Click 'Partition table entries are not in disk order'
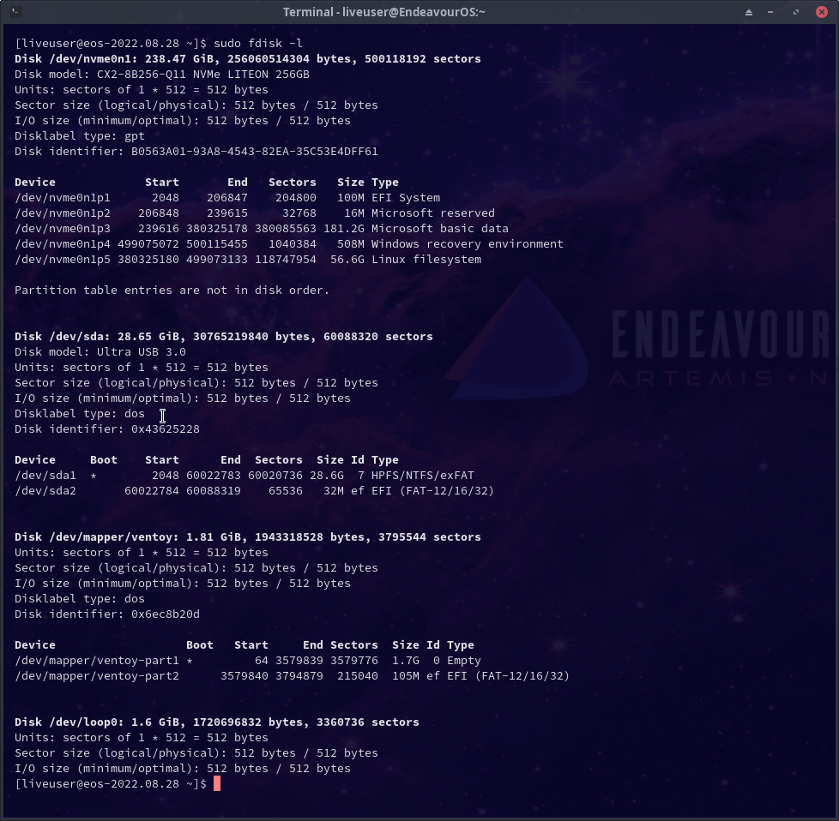The height and width of the screenshot is (821, 839). [x=172, y=290]
